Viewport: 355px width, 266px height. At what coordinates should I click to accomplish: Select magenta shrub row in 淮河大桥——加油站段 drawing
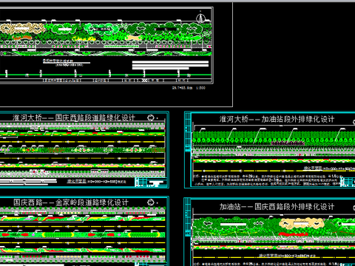click(x=288, y=143)
